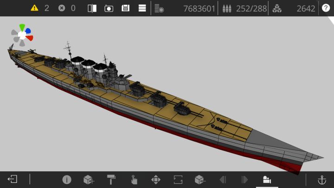Click the cost stack-of-coins icon
Screen dimensions: 334x188
click(x=159, y=8)
